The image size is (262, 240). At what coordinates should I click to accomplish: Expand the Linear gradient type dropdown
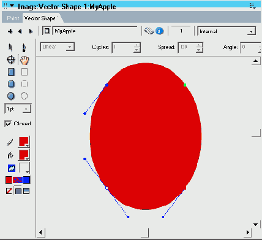pyautogui.click(x=58, y=47)
